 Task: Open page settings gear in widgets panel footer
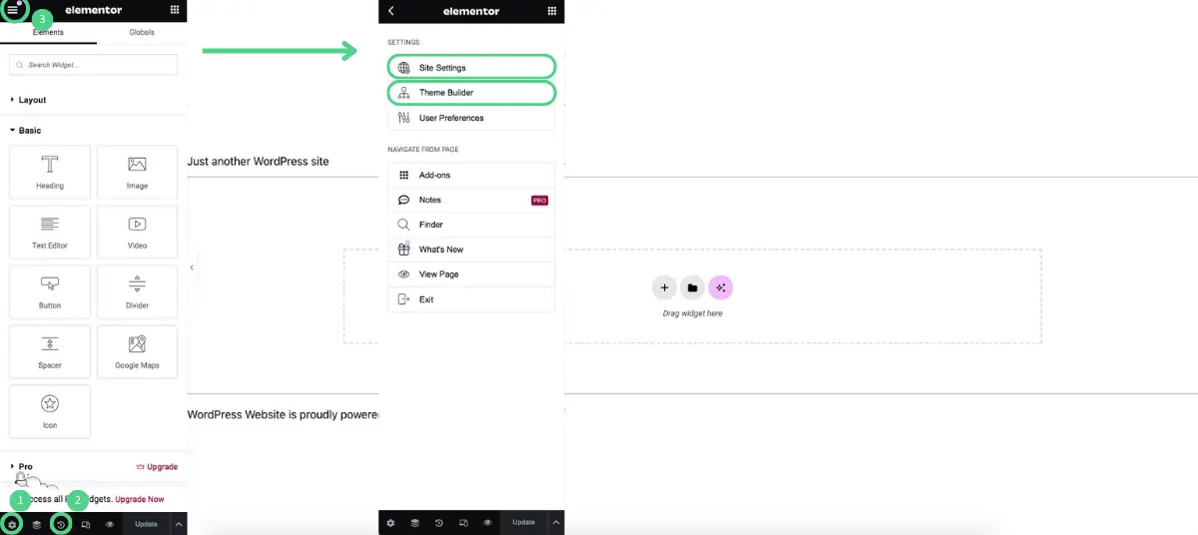pyautogui.click(x=12, y=524)
